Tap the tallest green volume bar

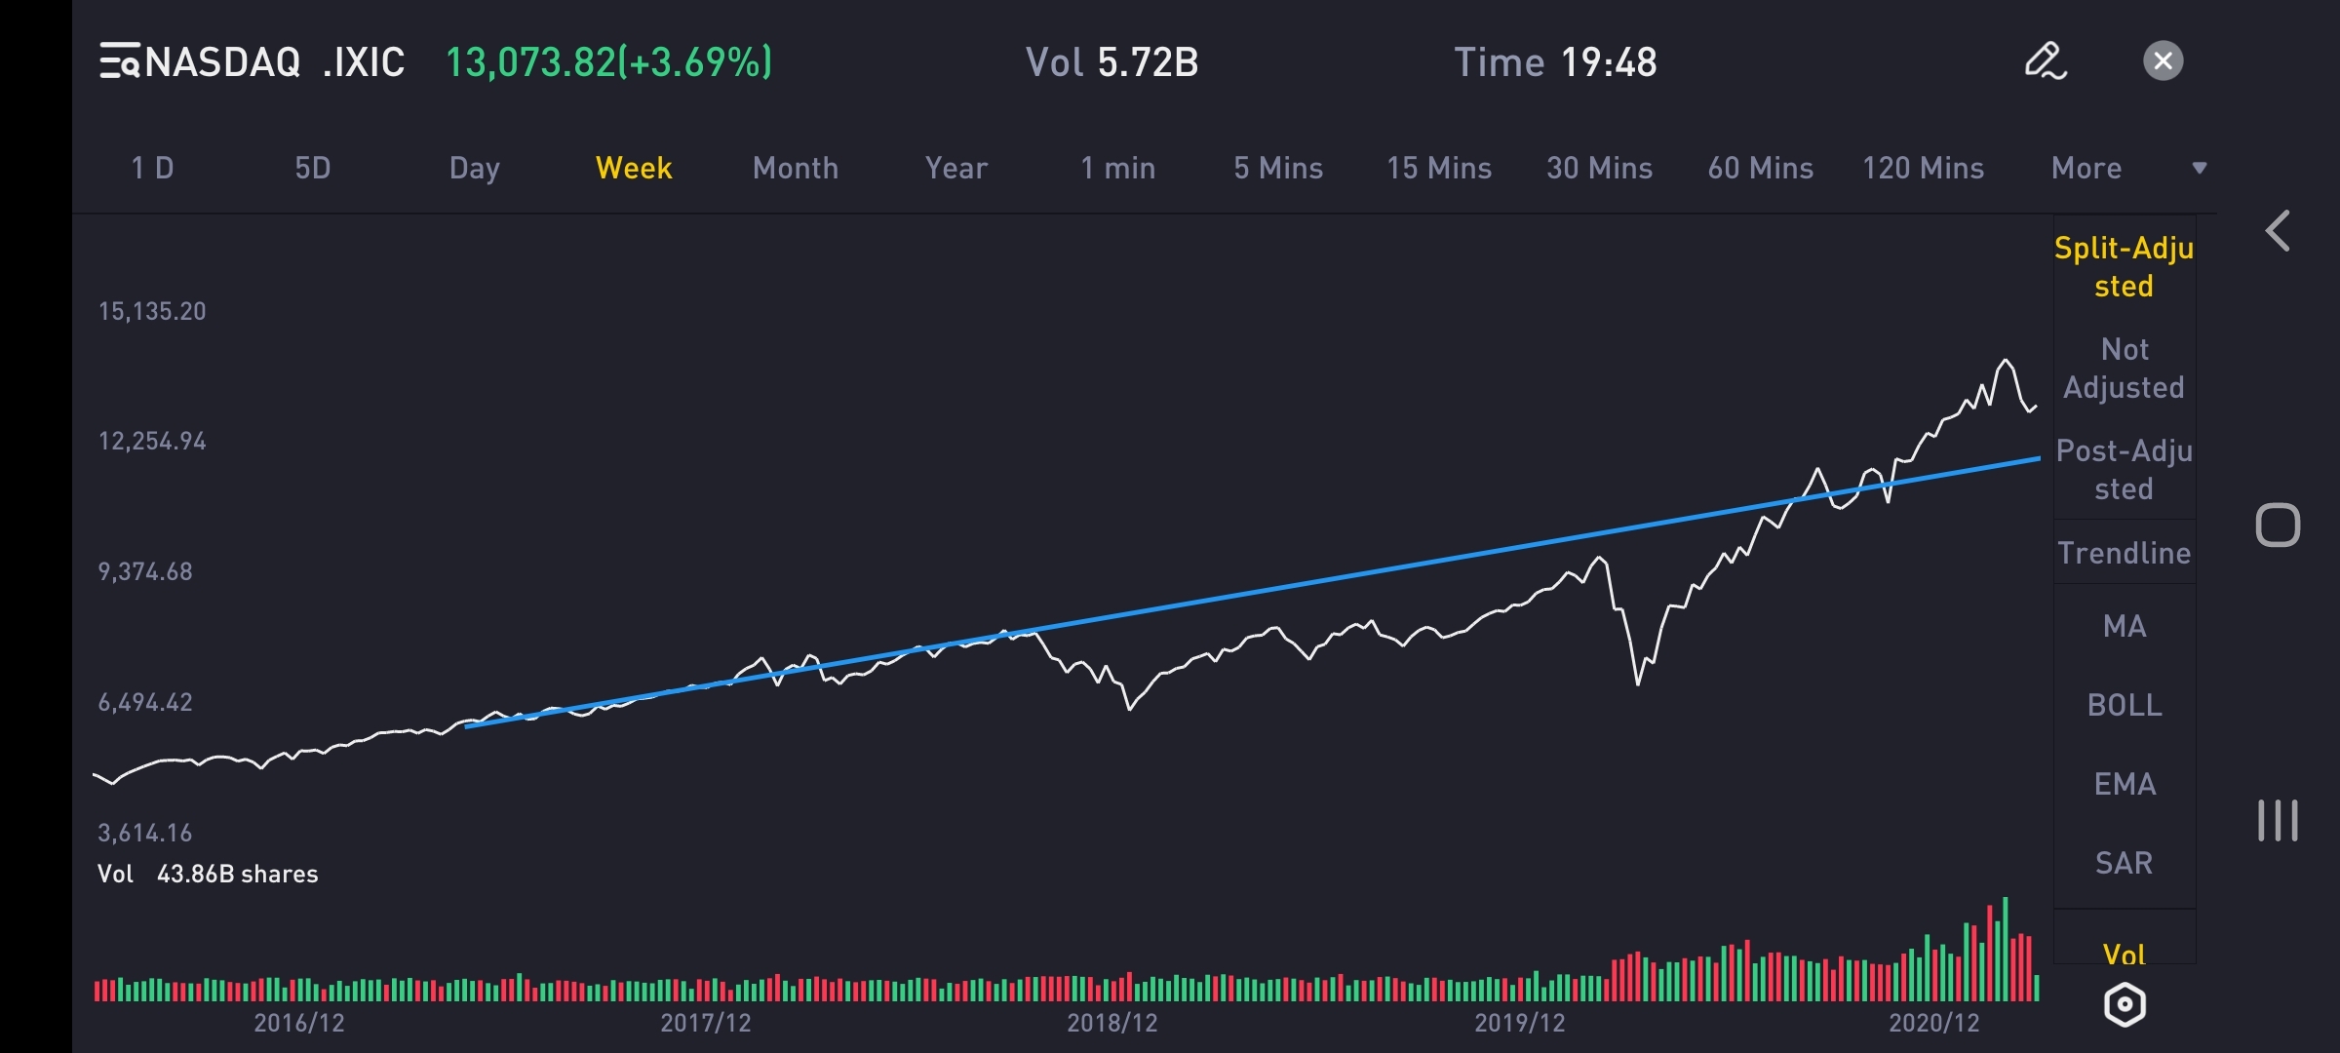(2005, 949)
